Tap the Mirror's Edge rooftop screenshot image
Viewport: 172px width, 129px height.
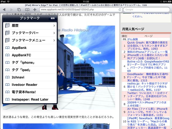(86, 67)
